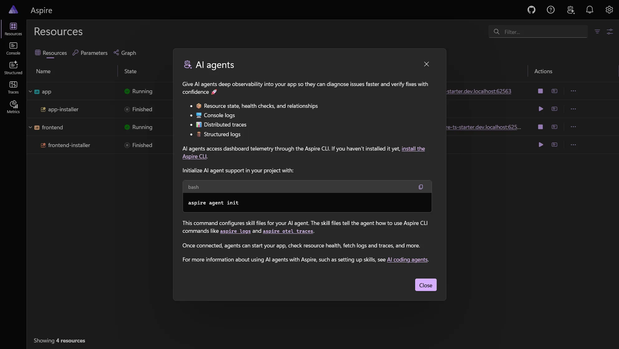
Task: View console logs for frontend row
Action: (x=554, y=127)
